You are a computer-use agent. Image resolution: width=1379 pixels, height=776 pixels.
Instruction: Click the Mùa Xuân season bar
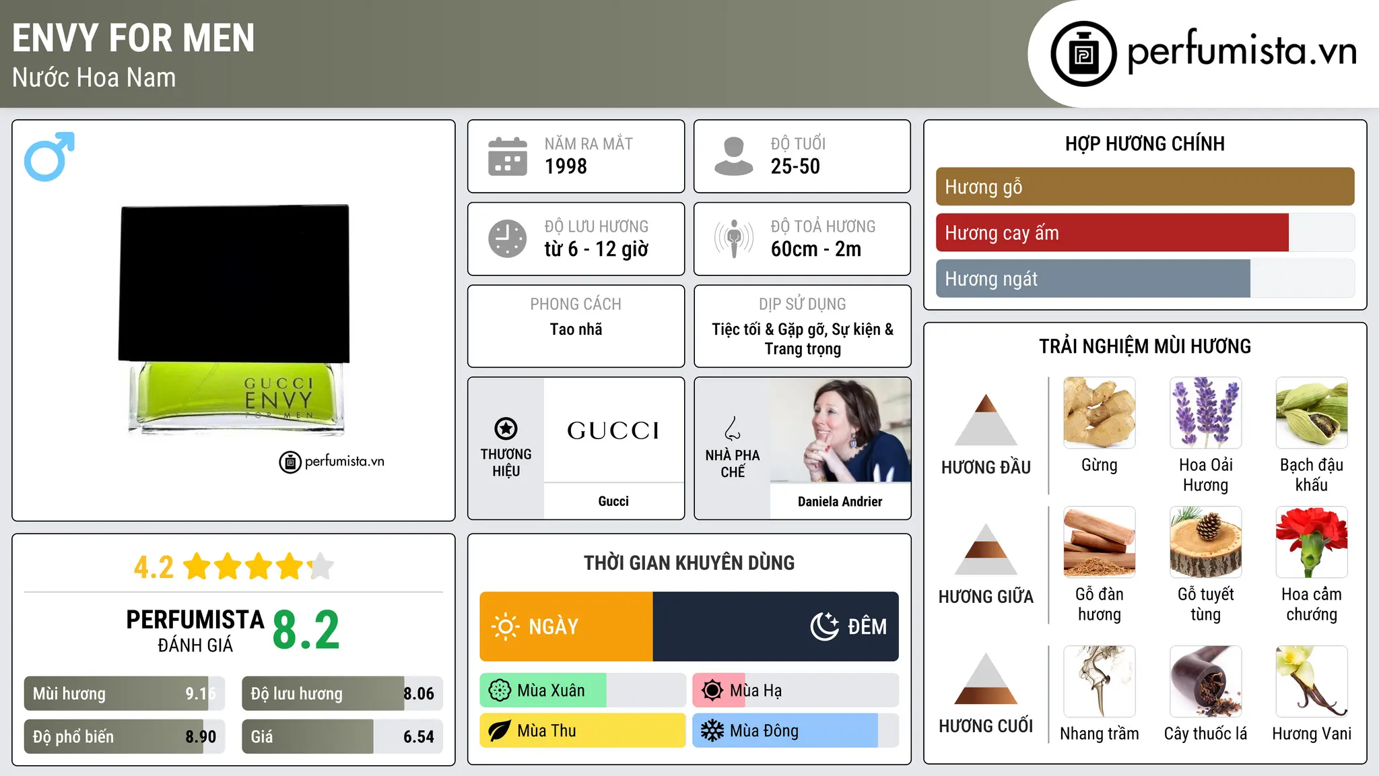click(582, 690)
